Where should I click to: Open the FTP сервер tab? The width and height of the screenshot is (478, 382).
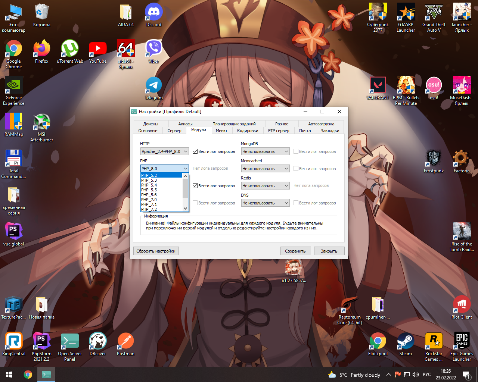click(x=279, y=131)
